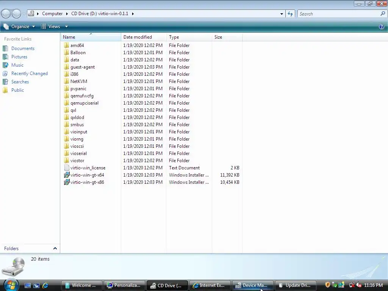The height and width of the screenshot is (291, 388).
Task: Open the Organize dropdown menu
Action: click(x=19, y=27)
